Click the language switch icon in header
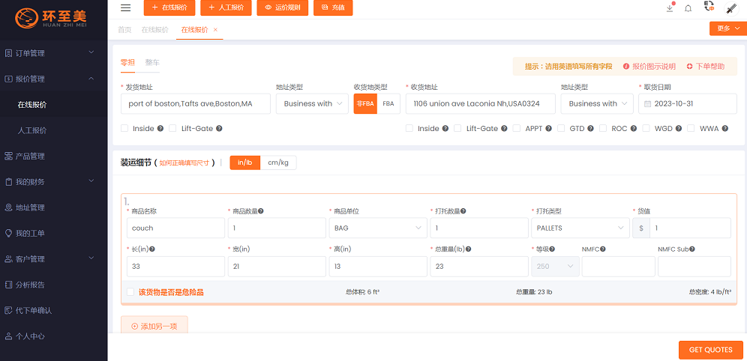The width and height of the screenshot is (747, 361). coord(709,7)
